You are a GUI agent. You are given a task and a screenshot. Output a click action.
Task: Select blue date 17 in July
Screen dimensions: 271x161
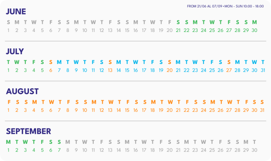click(144, 70)
